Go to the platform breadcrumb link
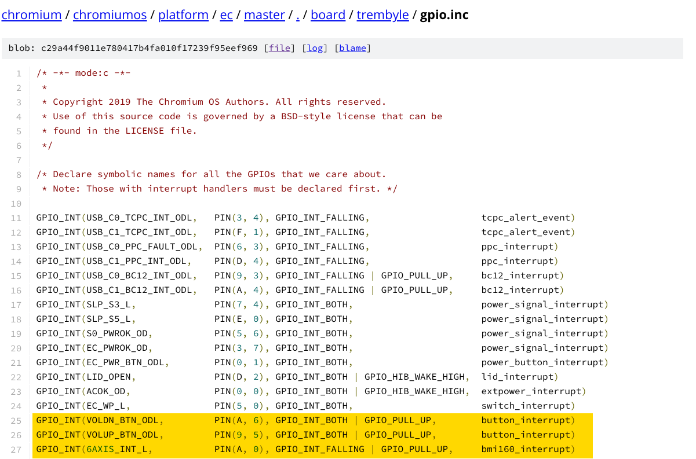696x459 pixels. 183,15
